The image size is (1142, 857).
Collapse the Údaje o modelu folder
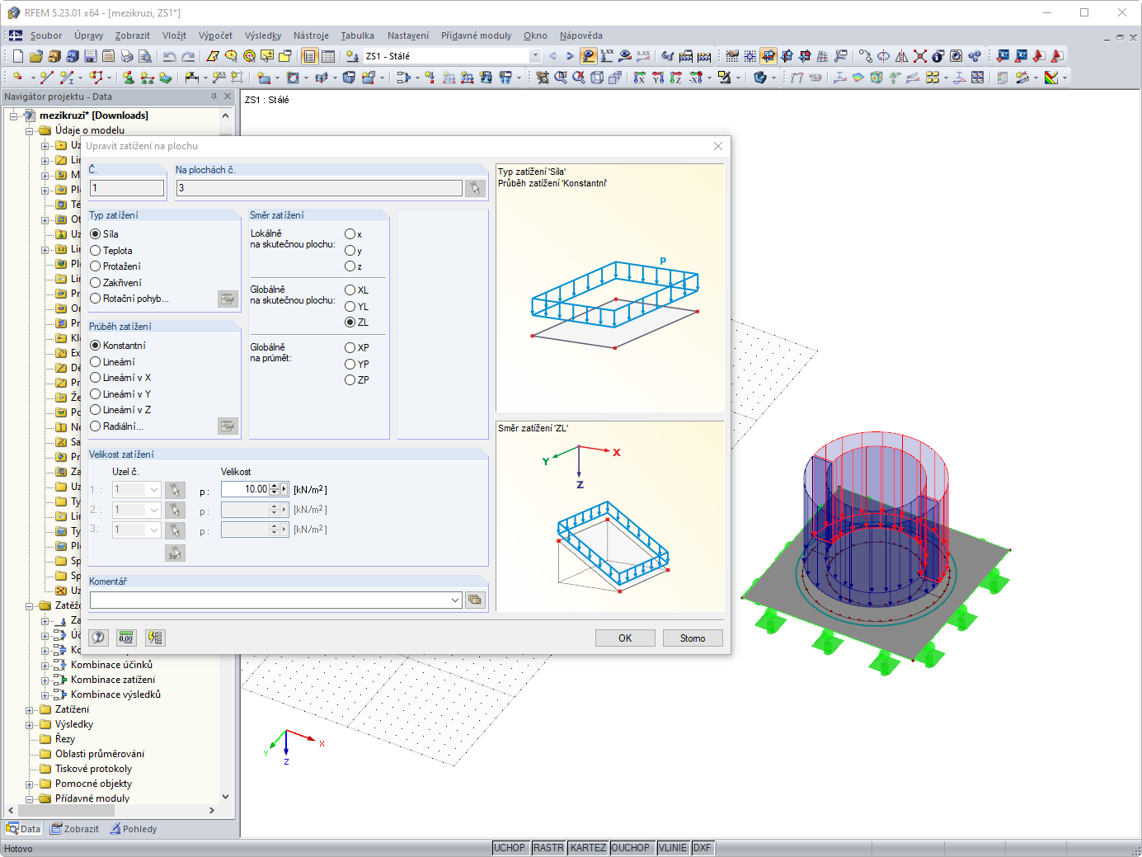(x=30, y=130)
